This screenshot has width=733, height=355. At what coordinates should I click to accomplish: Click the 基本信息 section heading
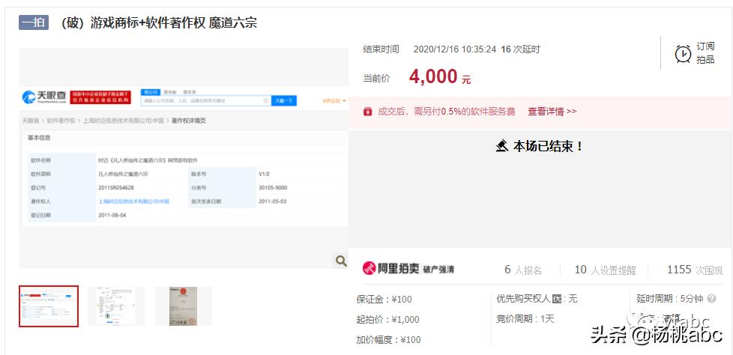[40, 138]
